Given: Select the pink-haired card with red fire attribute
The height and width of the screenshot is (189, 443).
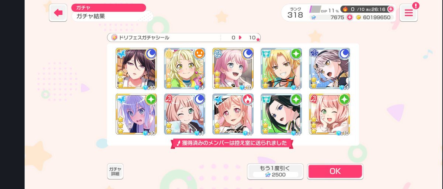Looking at the screenshot, I should 233,114.
